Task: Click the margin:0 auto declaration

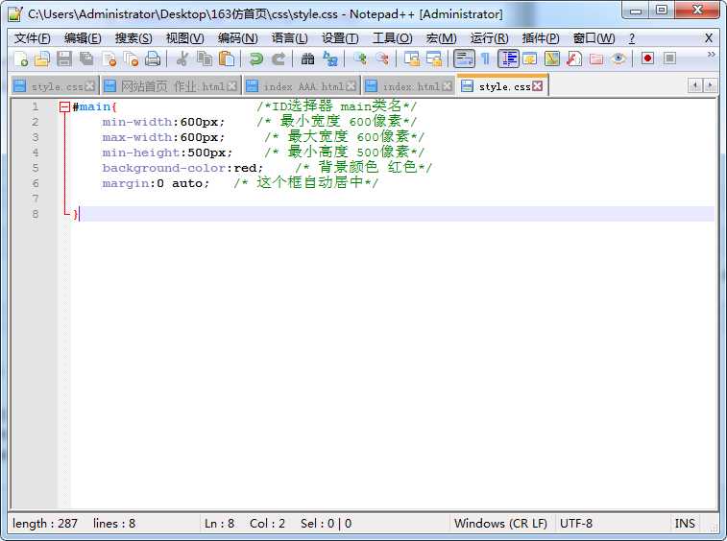Action: pos(157,183)
